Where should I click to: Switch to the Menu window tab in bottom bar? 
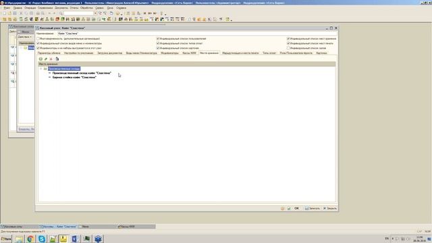[x=97, y=227]
